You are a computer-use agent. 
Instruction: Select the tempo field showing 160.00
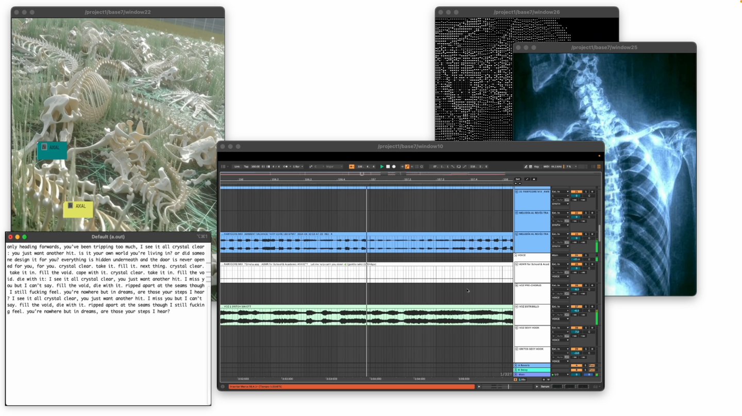point(256,166)
